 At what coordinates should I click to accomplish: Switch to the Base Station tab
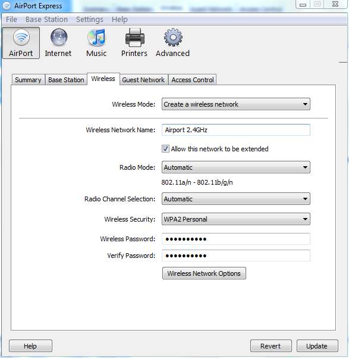tap(66, 80)
